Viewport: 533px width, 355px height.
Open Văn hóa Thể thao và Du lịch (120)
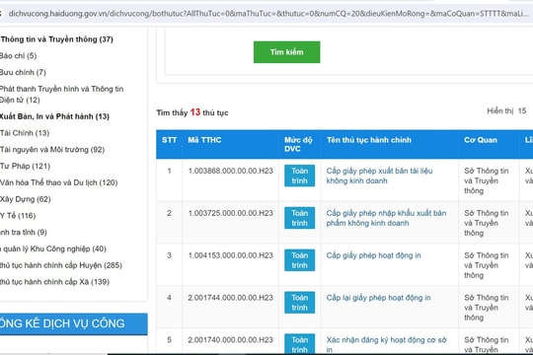[58, 182]
